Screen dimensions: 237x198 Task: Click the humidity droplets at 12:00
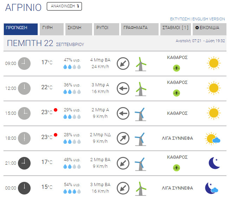[72, 92]
